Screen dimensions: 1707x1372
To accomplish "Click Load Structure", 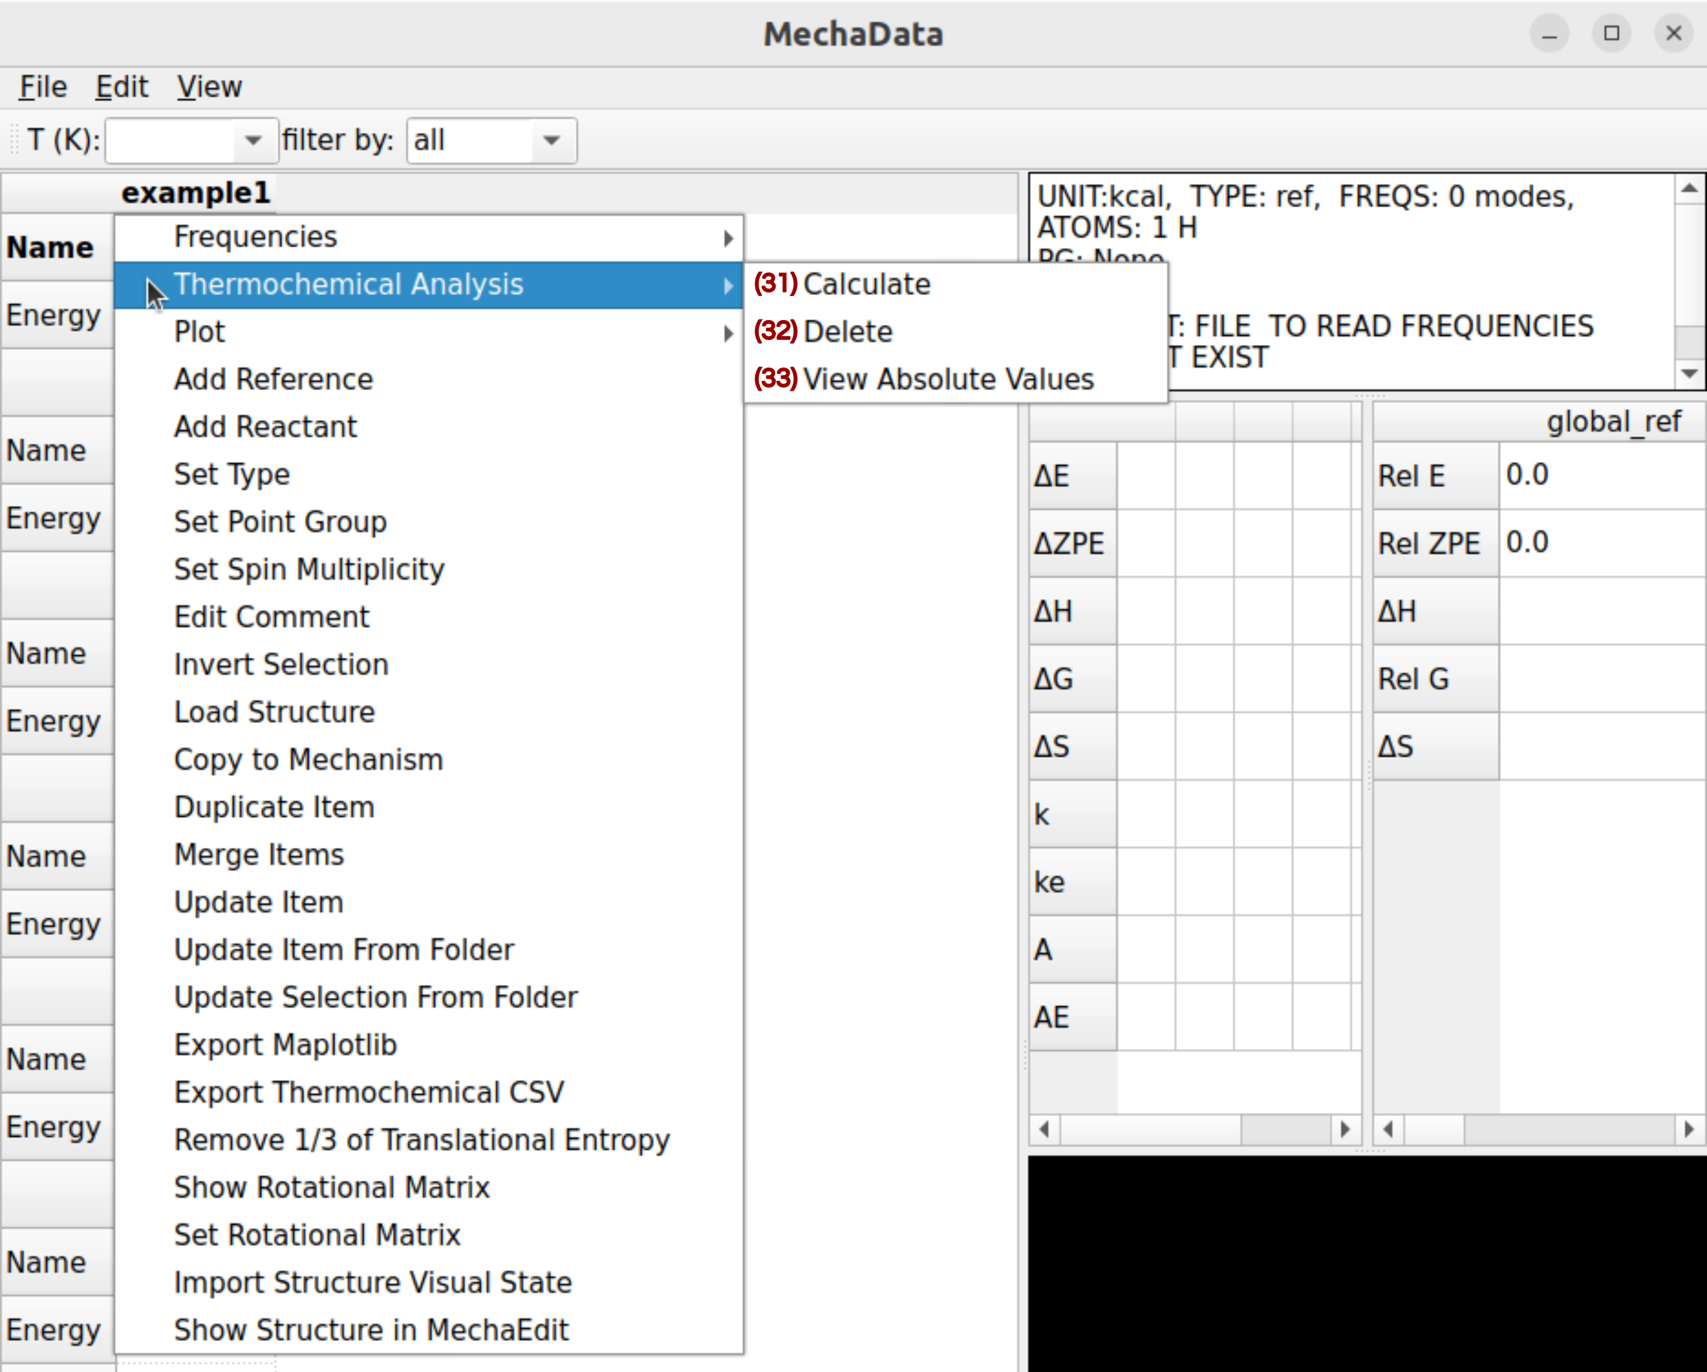I will (429, 712).
